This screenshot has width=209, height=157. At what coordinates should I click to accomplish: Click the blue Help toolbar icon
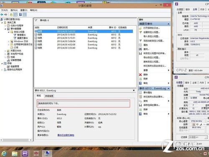coord(20,15)
